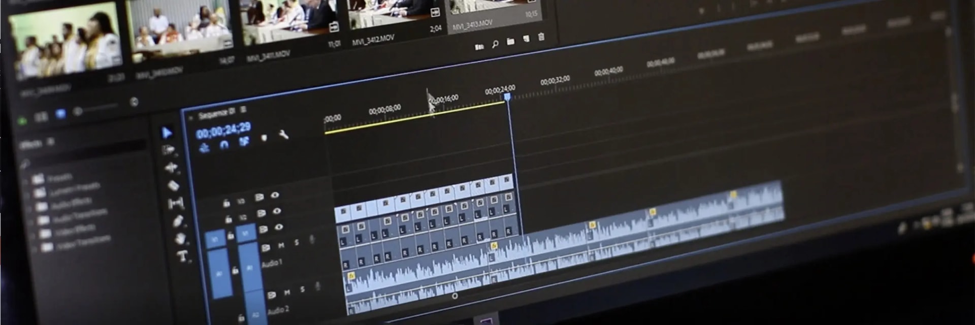975x325 pixels.
Task: Select the Selection (arrow) tool
Action: coord(167,133)
